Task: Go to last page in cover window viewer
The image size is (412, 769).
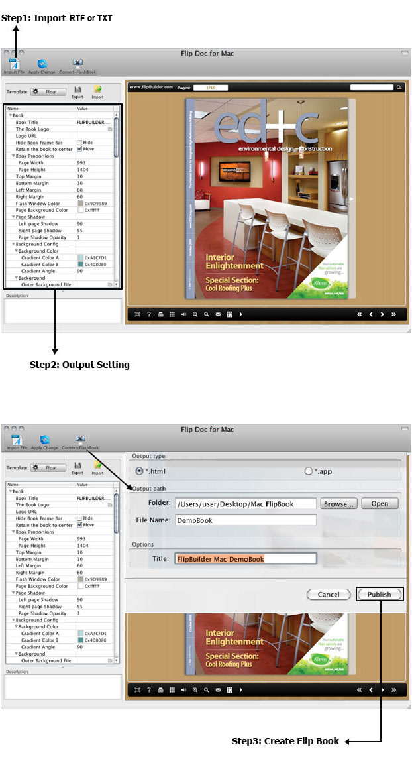Action: tap(394, 314)
